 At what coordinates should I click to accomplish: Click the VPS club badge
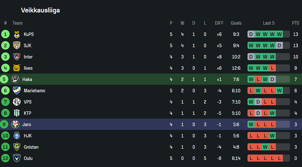tap(17, 102)
